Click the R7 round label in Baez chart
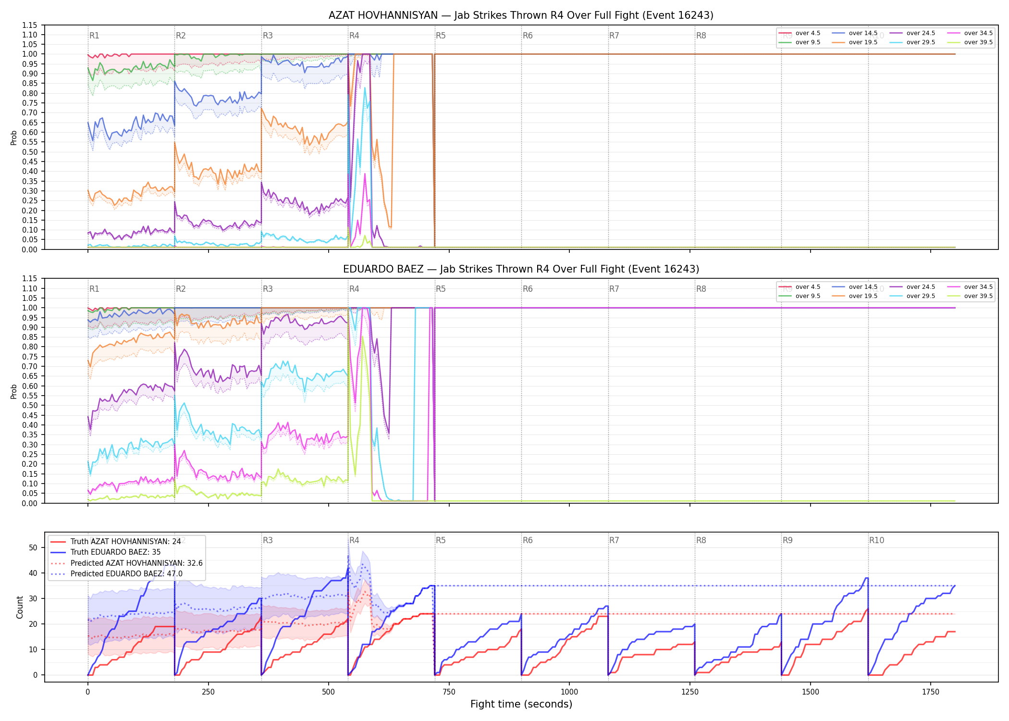This screenshot has width=1009, height=721. click(614, 289)
